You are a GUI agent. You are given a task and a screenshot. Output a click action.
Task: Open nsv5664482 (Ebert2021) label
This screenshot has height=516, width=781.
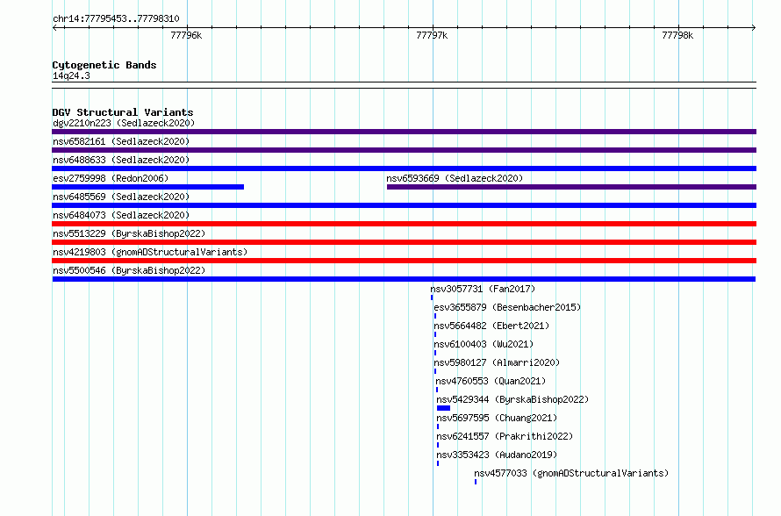click(491, 326)
